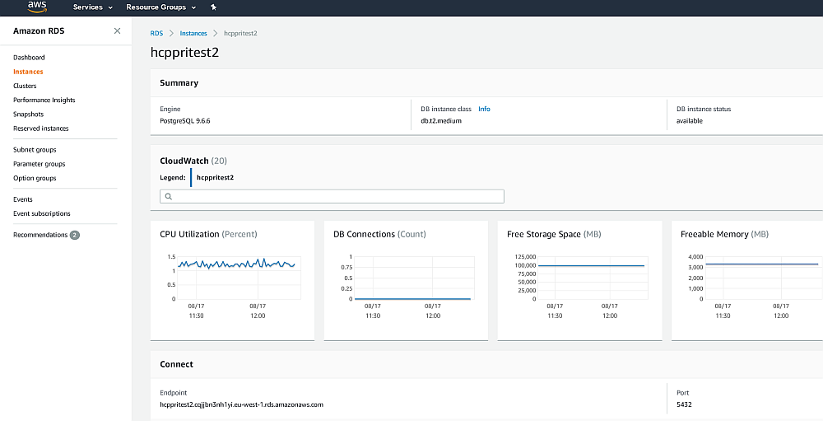
Task: Click the hcppritest2 legend color bar
Action: [x=191, y=177]
